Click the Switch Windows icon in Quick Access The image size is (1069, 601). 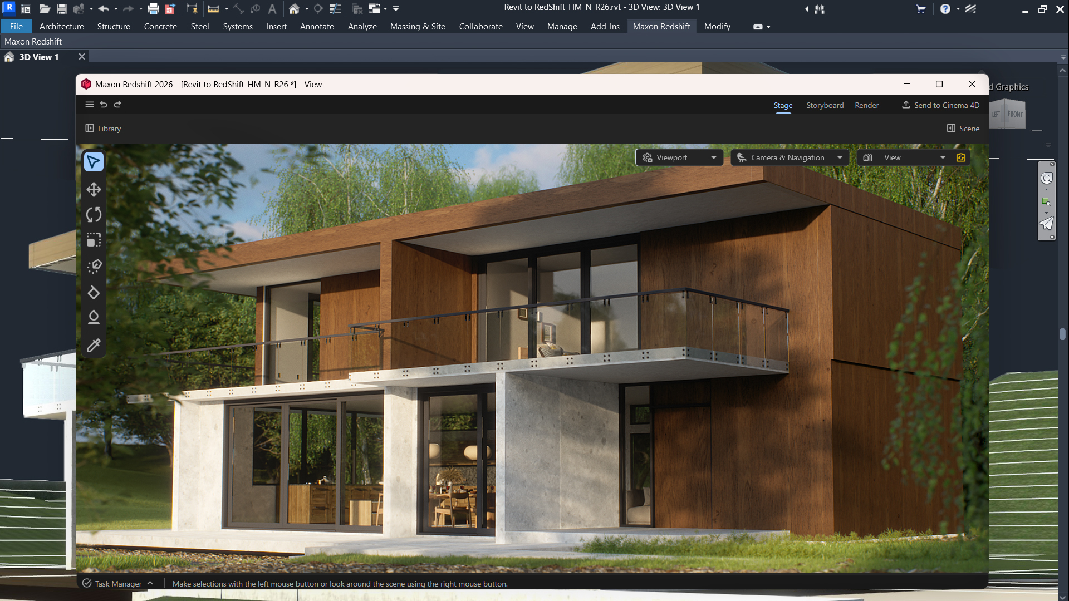pos(374,9)
